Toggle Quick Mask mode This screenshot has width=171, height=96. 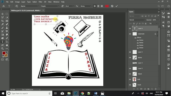(3, 59)
